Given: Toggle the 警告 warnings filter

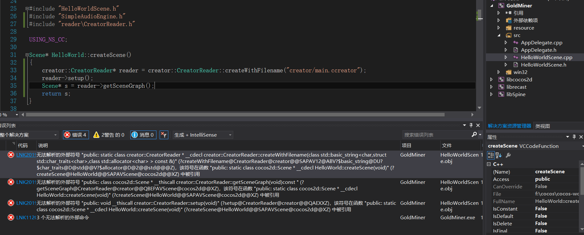Looking at the screenshot, I should pyautogui.click(x=109, y=135).
